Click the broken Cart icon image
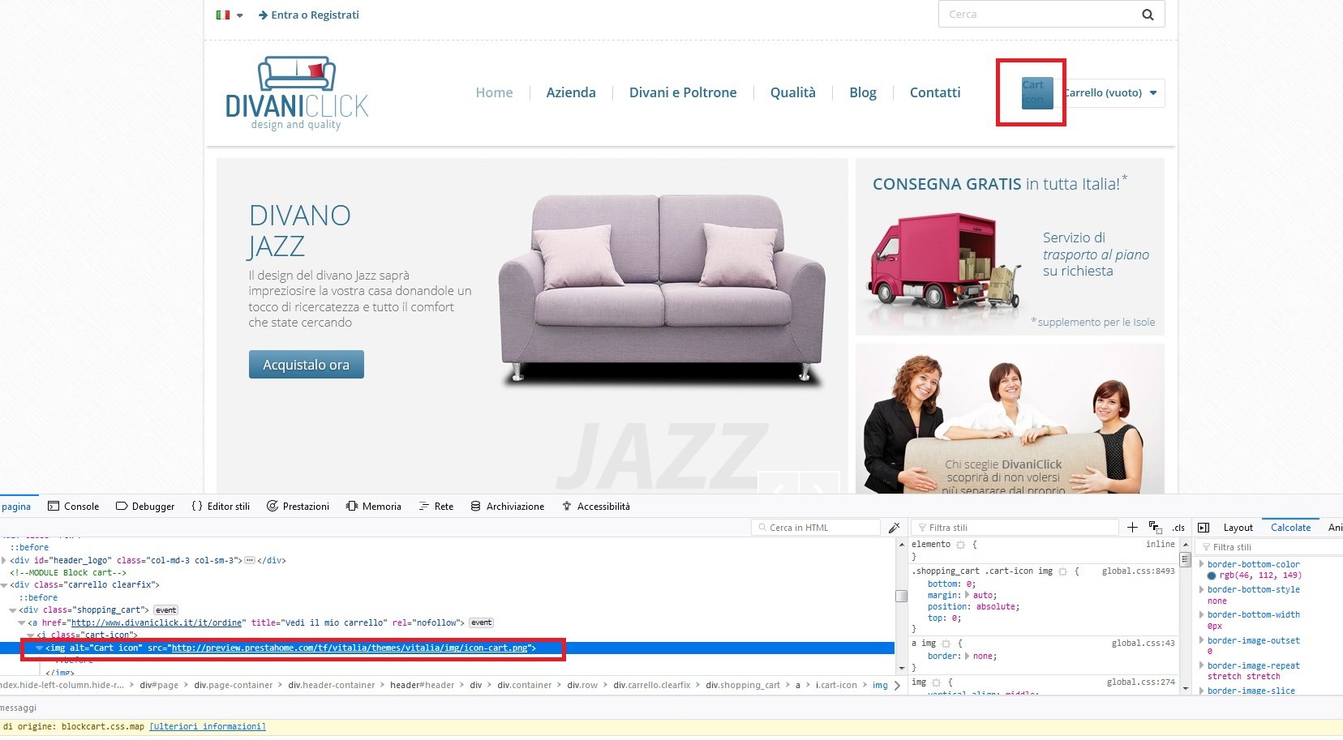 click(1037, 92)
